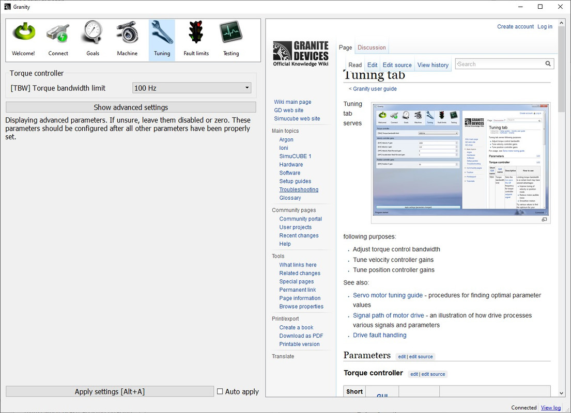Open the Torque bandwidth limit dropdown

coord(192,88)
